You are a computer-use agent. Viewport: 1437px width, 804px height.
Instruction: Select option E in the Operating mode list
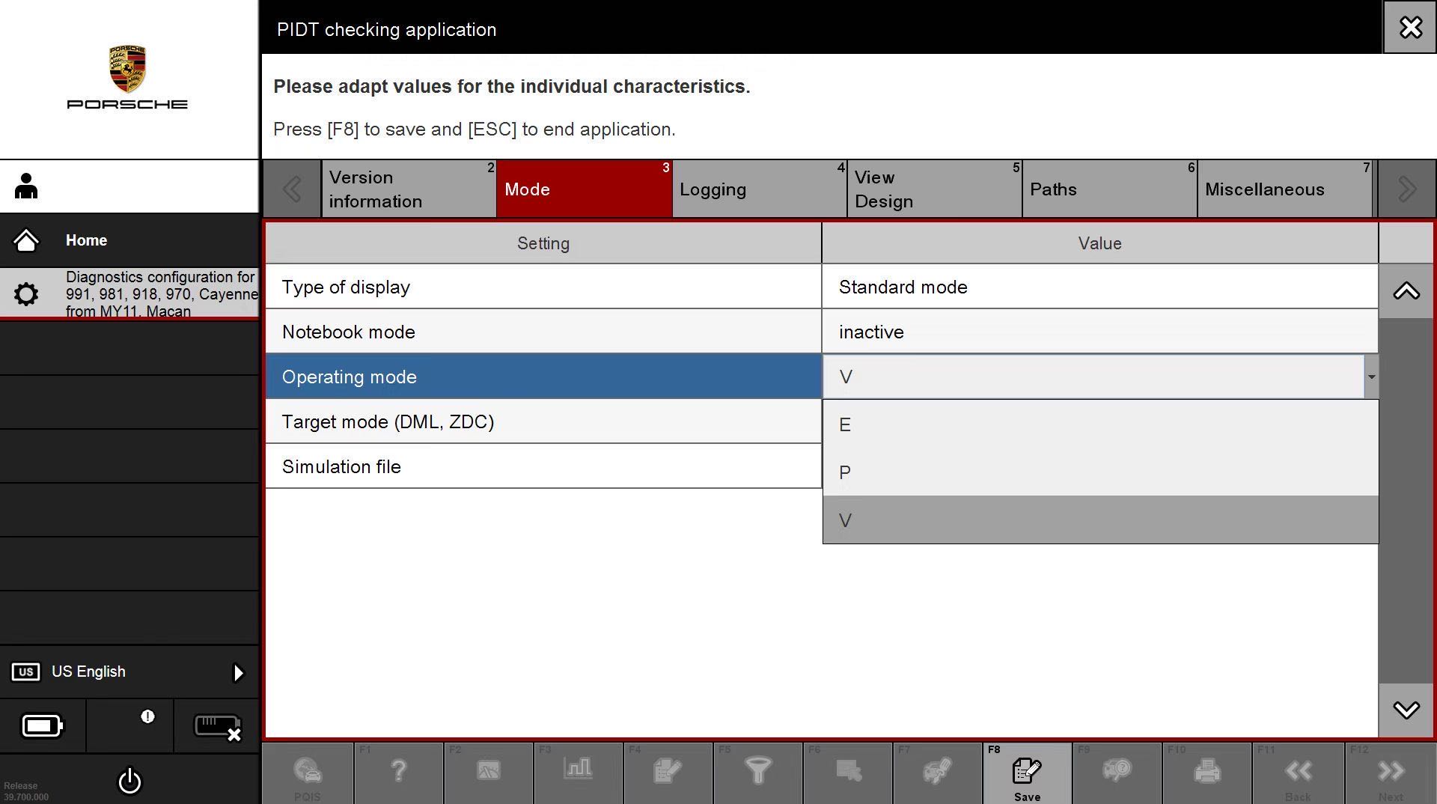coord(1100,424)
